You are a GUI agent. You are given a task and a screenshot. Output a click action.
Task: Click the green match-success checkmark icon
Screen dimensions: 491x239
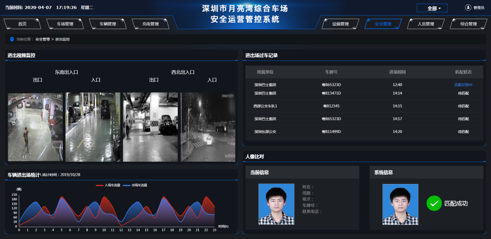(x=434, y=203)
